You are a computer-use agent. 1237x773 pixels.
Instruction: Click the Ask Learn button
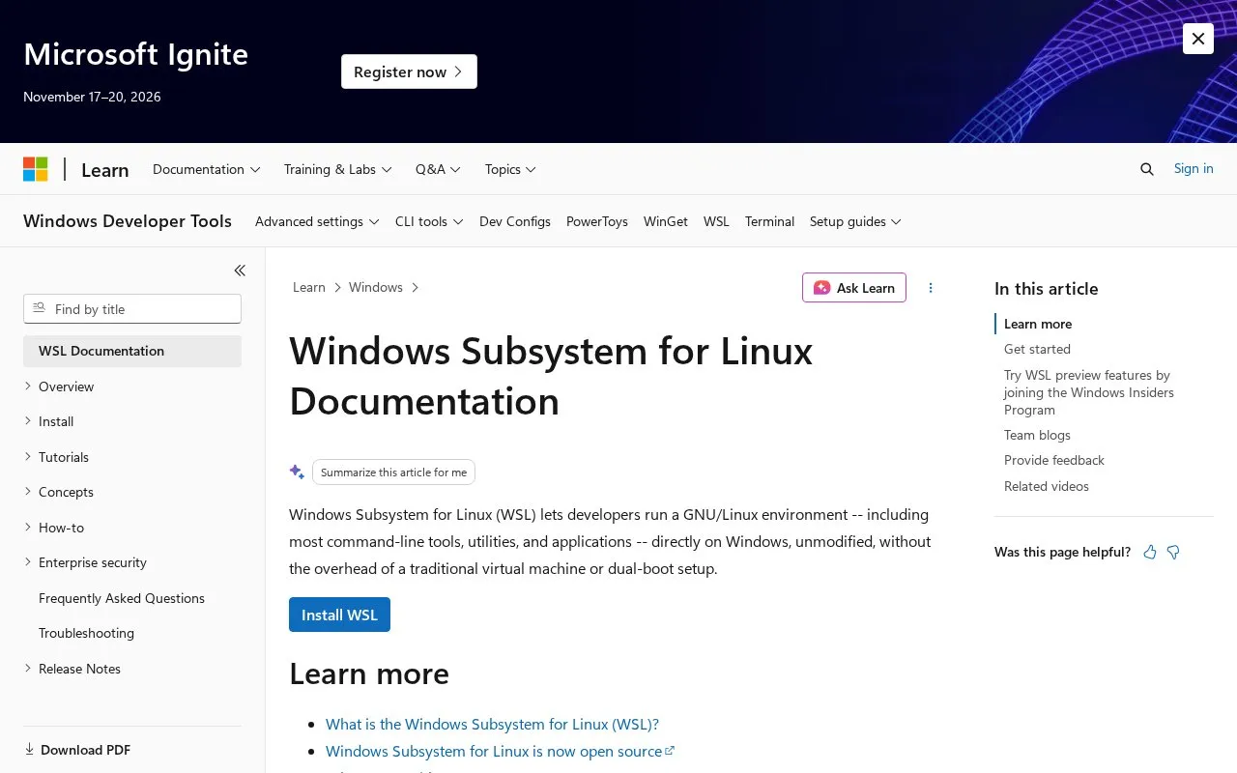pyautogui.click(x=854, y=288)
